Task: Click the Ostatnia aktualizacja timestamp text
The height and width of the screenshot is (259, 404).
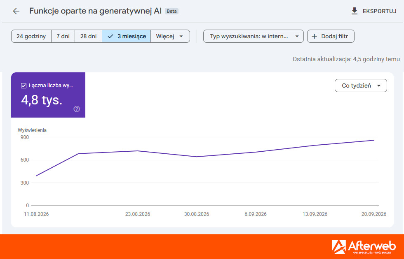Action: pos(346,59)
